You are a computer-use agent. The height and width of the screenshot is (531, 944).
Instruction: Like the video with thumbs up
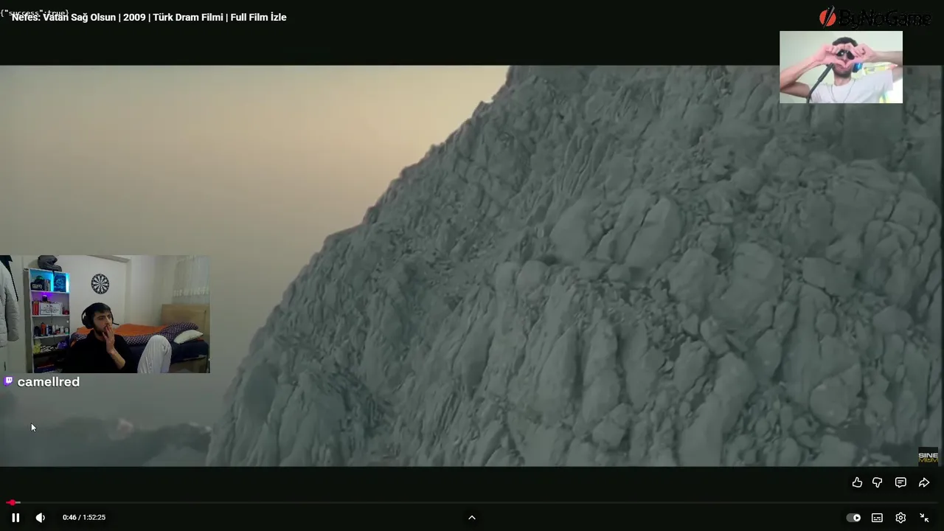tap(857, 482)
